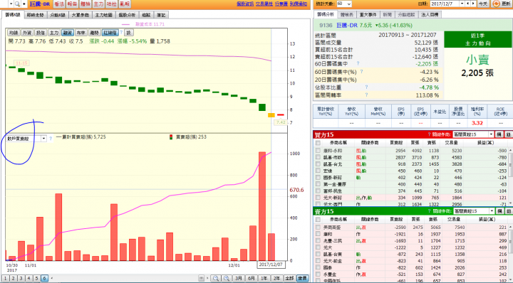Open the 統計天數 60 dropdown
This screenshot has width=513, height=283.
[x=344, y=4]
